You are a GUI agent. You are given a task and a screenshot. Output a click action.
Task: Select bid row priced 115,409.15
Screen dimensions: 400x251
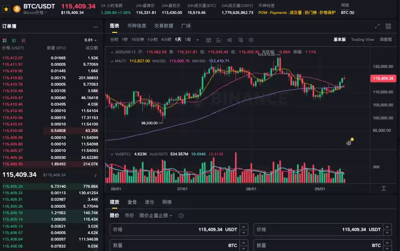tap(50, 213)
